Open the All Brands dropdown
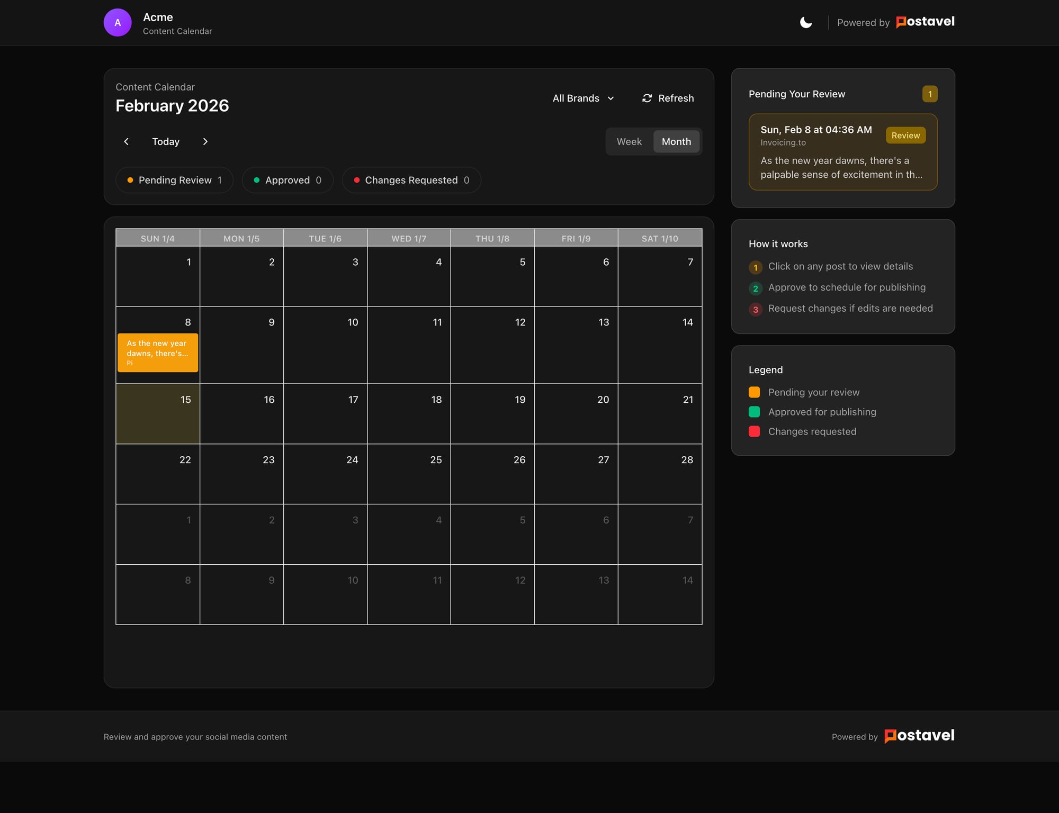 click(584, 98)
